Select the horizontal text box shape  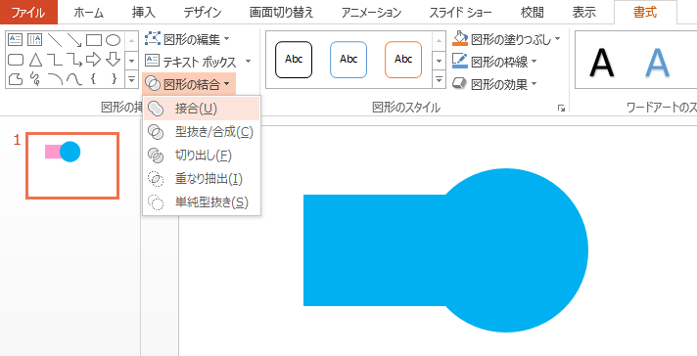(x=15, y=40)
